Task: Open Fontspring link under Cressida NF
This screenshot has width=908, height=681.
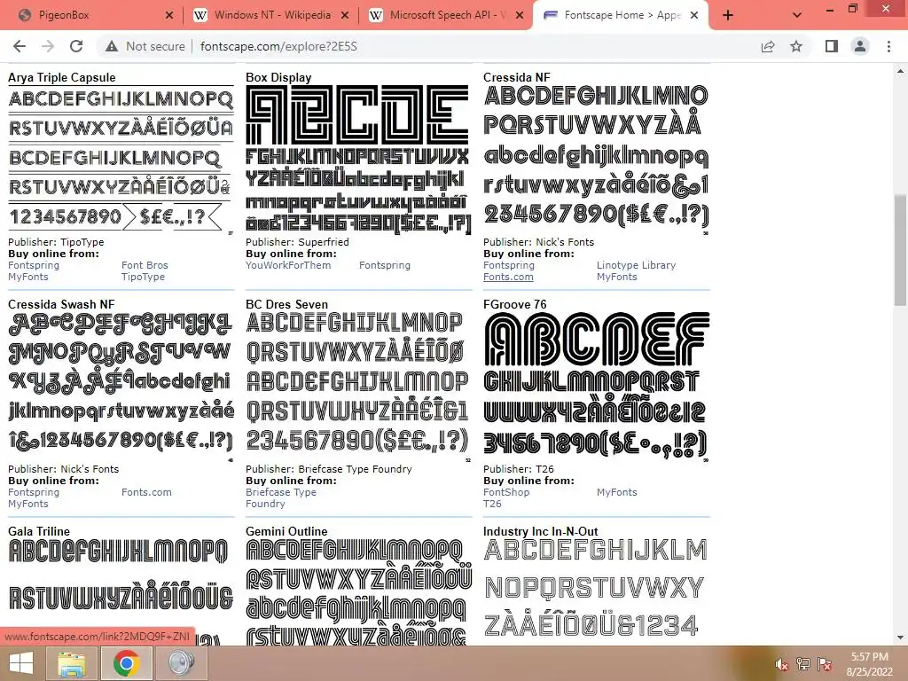Action: tap(509, 265)
